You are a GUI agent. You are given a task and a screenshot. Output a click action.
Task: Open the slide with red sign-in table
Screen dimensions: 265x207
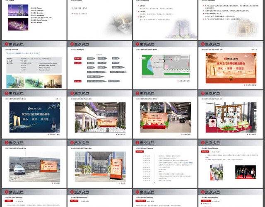(165, 114)
